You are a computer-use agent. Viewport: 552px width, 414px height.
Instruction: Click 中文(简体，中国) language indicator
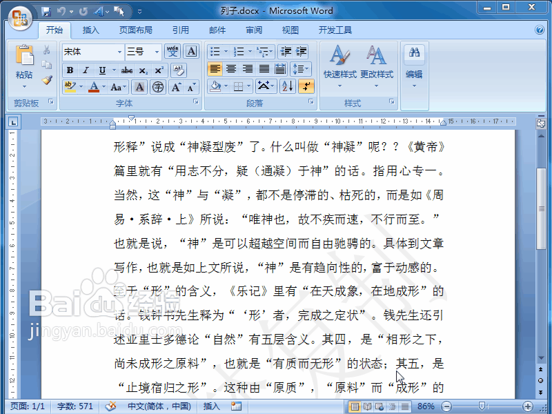click(x=159, y=406)
